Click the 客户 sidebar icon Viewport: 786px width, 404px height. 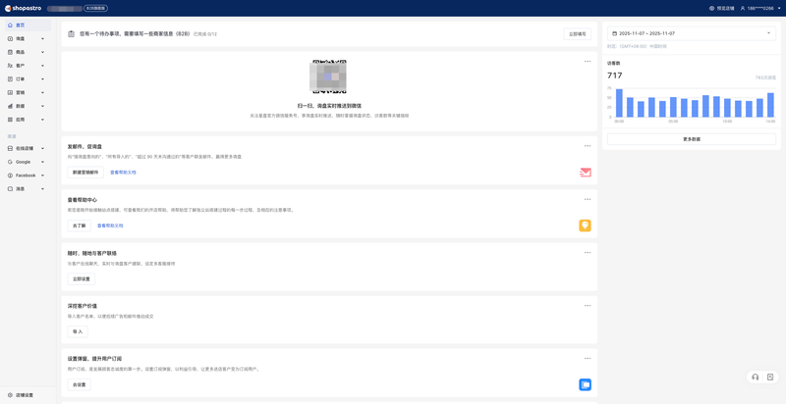(x=11, y=66)
